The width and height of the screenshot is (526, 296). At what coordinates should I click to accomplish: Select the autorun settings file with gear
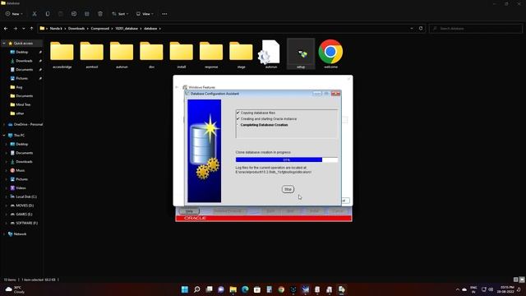pos(270,55)
